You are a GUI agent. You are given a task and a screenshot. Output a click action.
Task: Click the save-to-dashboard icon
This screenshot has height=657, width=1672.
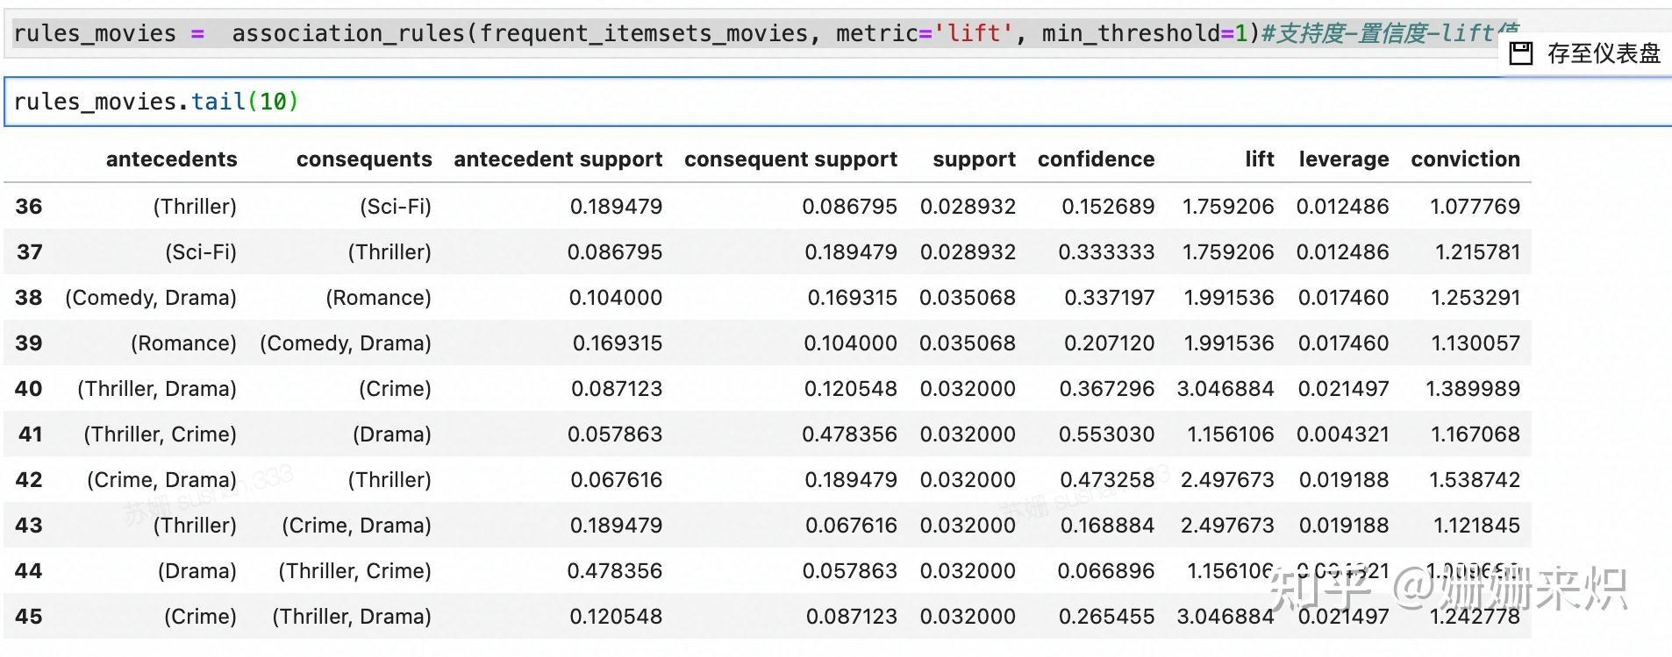tap(1520, 53)
